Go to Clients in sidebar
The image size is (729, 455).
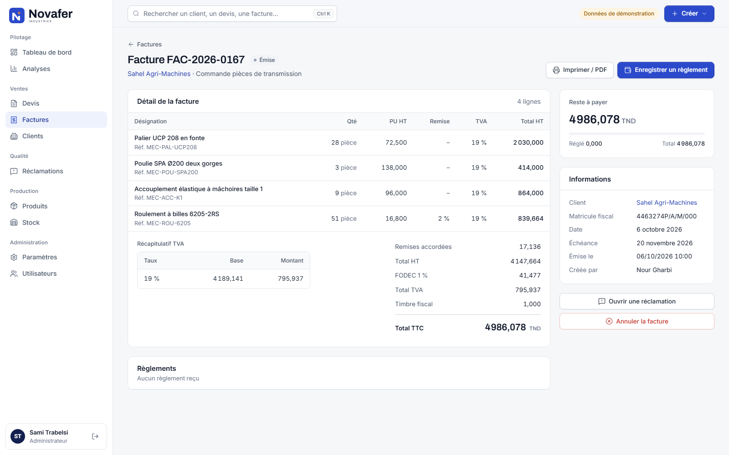56,136
